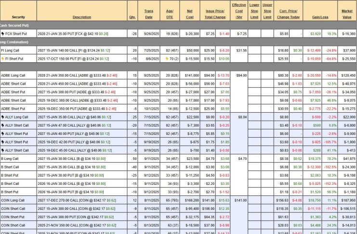Click bolt icon on ALLY 47.00 Short Call row
This screenshot has width=357, height=234.
point(3,125)
